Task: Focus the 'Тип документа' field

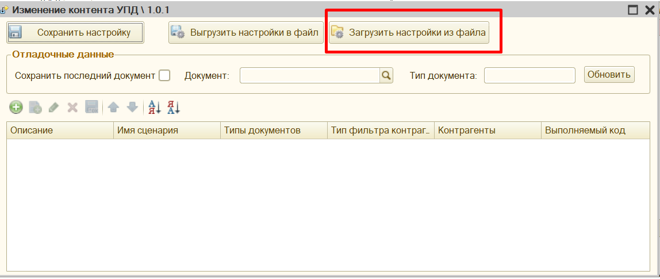Action: [x=529, y=75]
